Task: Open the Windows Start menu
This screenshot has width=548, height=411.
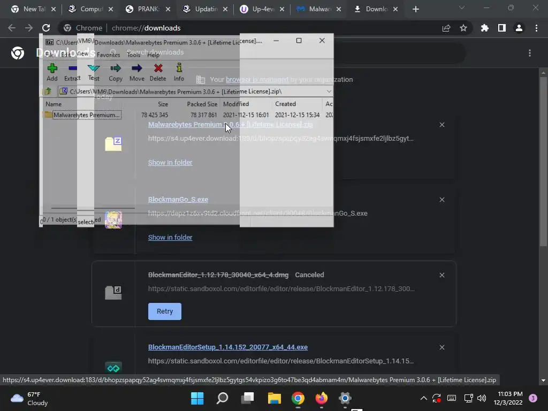Action: pyautogui.click(x=197, y=398)
